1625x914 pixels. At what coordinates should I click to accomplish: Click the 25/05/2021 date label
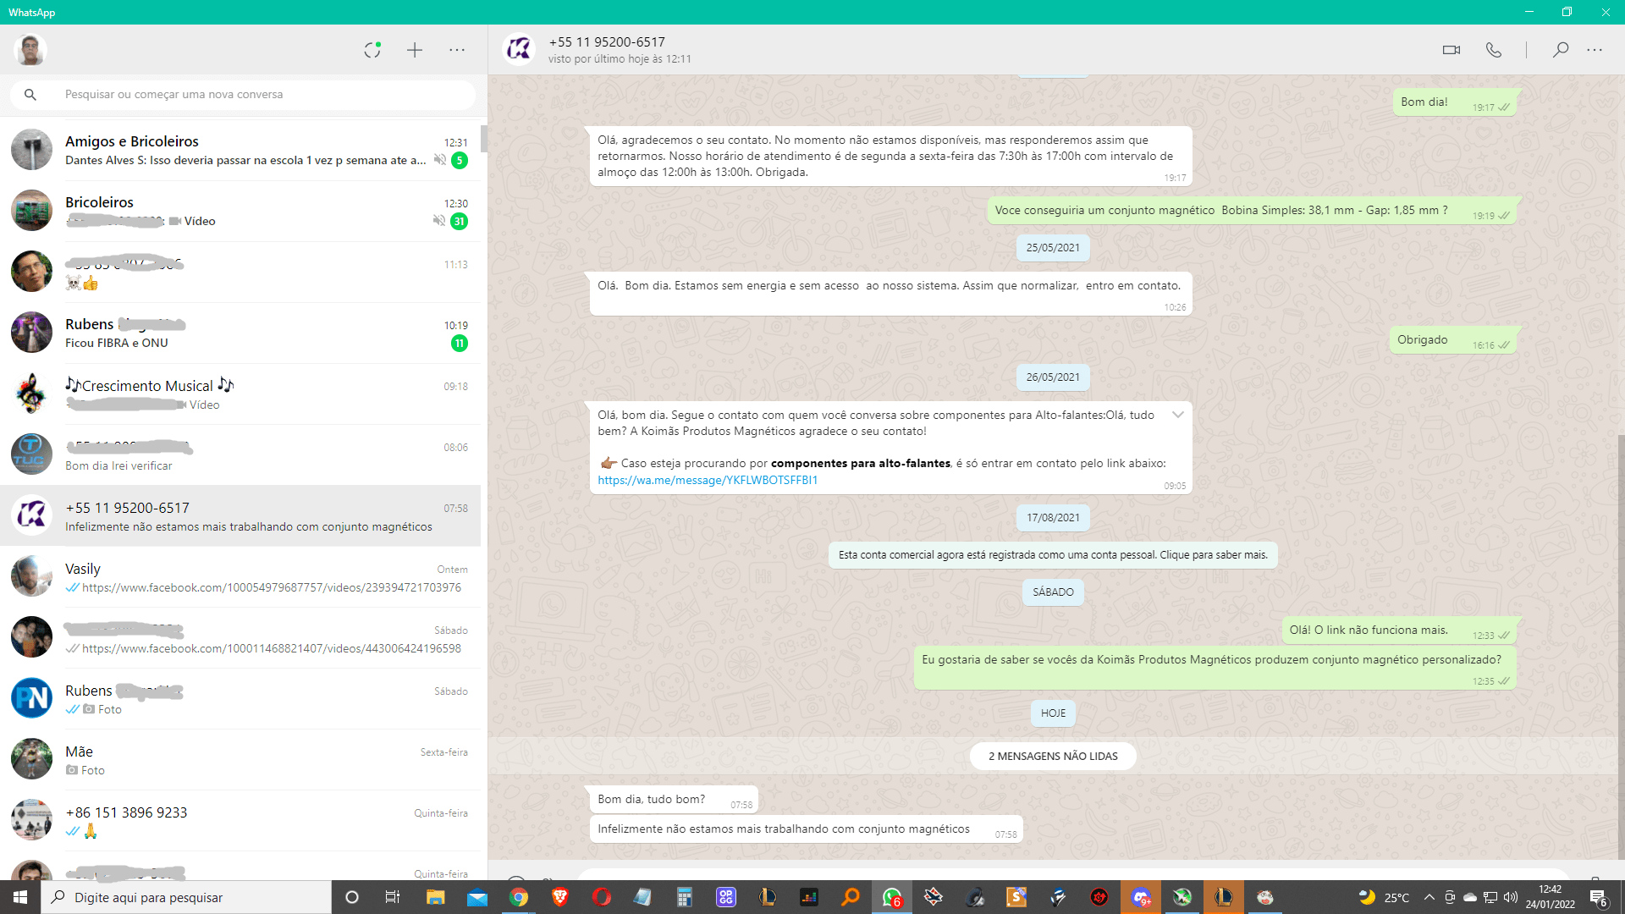click(x=1053, y=248)
